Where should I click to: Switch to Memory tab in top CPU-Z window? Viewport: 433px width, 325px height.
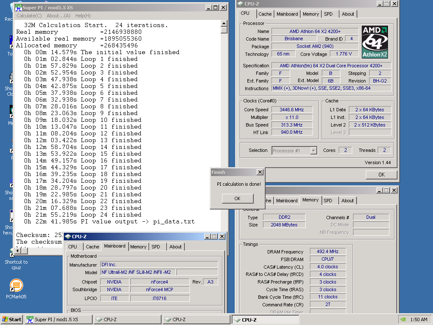pos(311,14)
